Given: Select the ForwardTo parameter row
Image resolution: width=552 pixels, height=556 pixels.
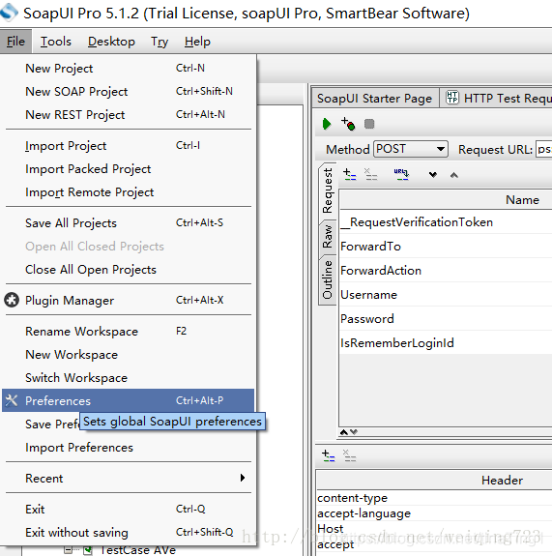Looking at the screenshot, I should tap(446, 246).
